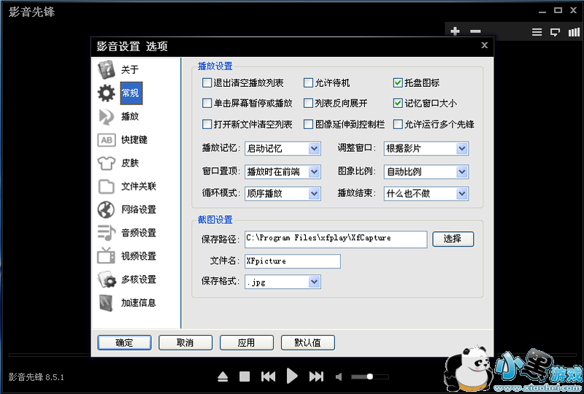Enable 单击屏幕暂停或播放 checkbox

click(207, 103)
